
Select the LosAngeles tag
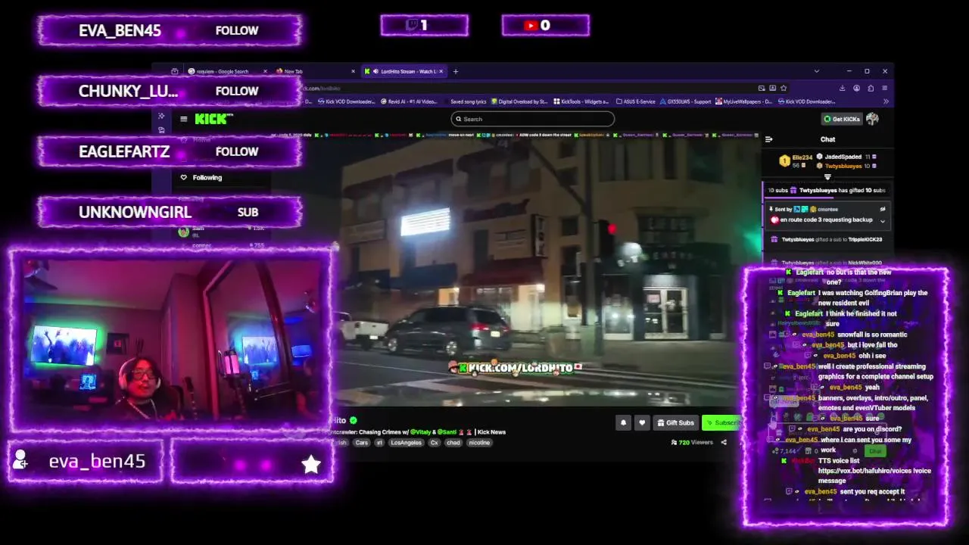[406, 443]
